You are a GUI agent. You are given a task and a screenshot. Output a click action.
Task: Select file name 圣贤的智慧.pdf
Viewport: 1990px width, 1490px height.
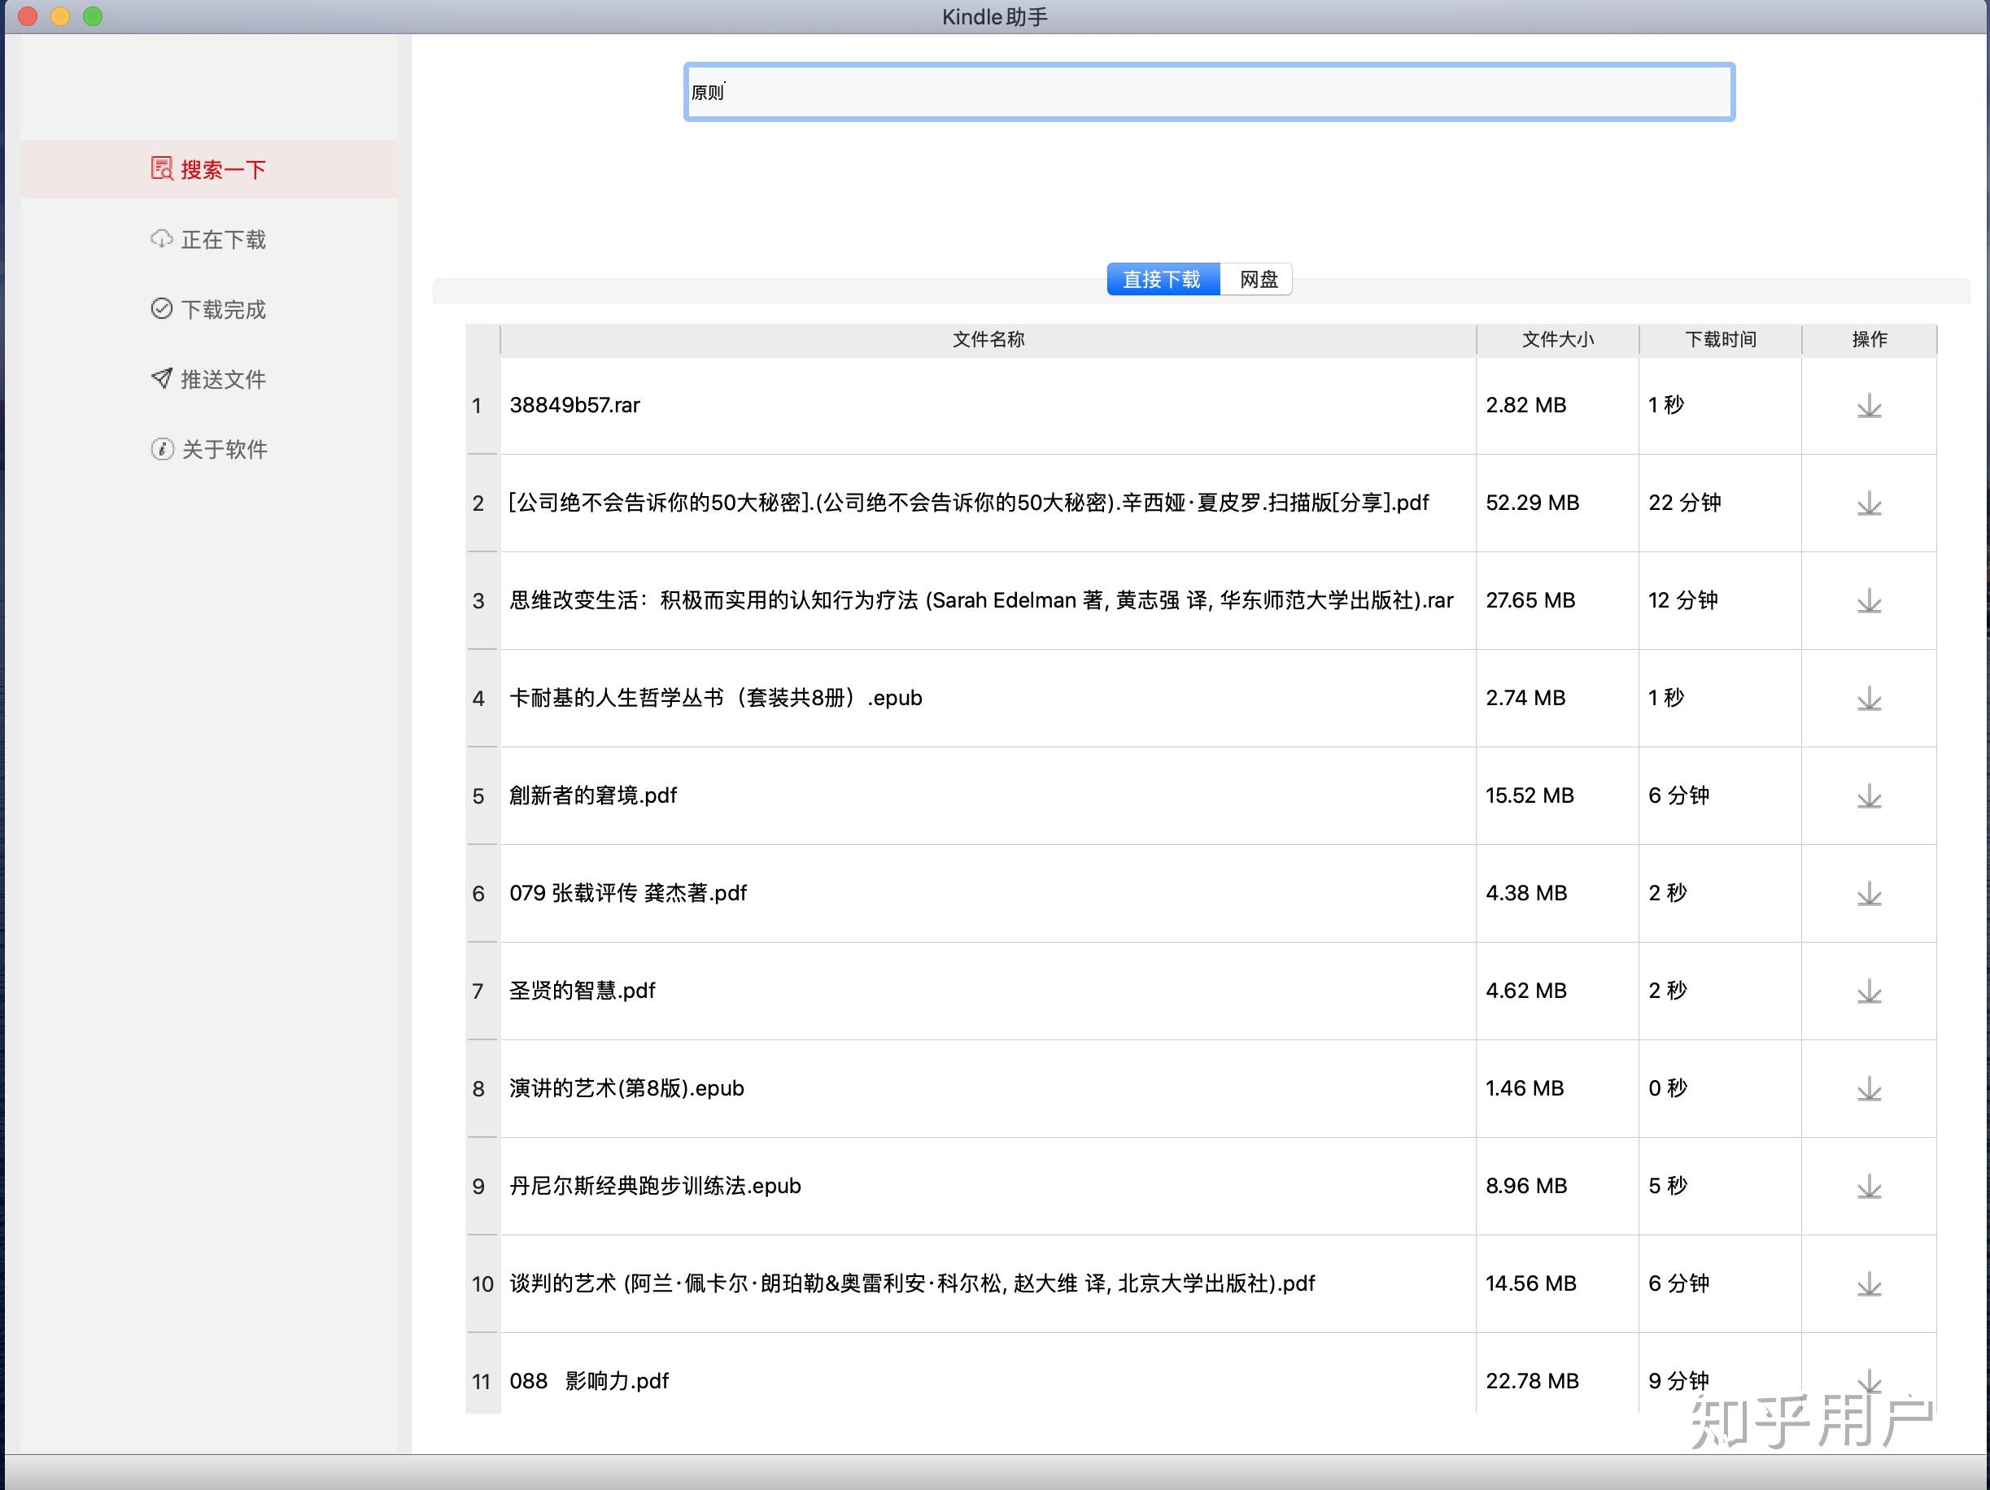click(x=582, y=991)
